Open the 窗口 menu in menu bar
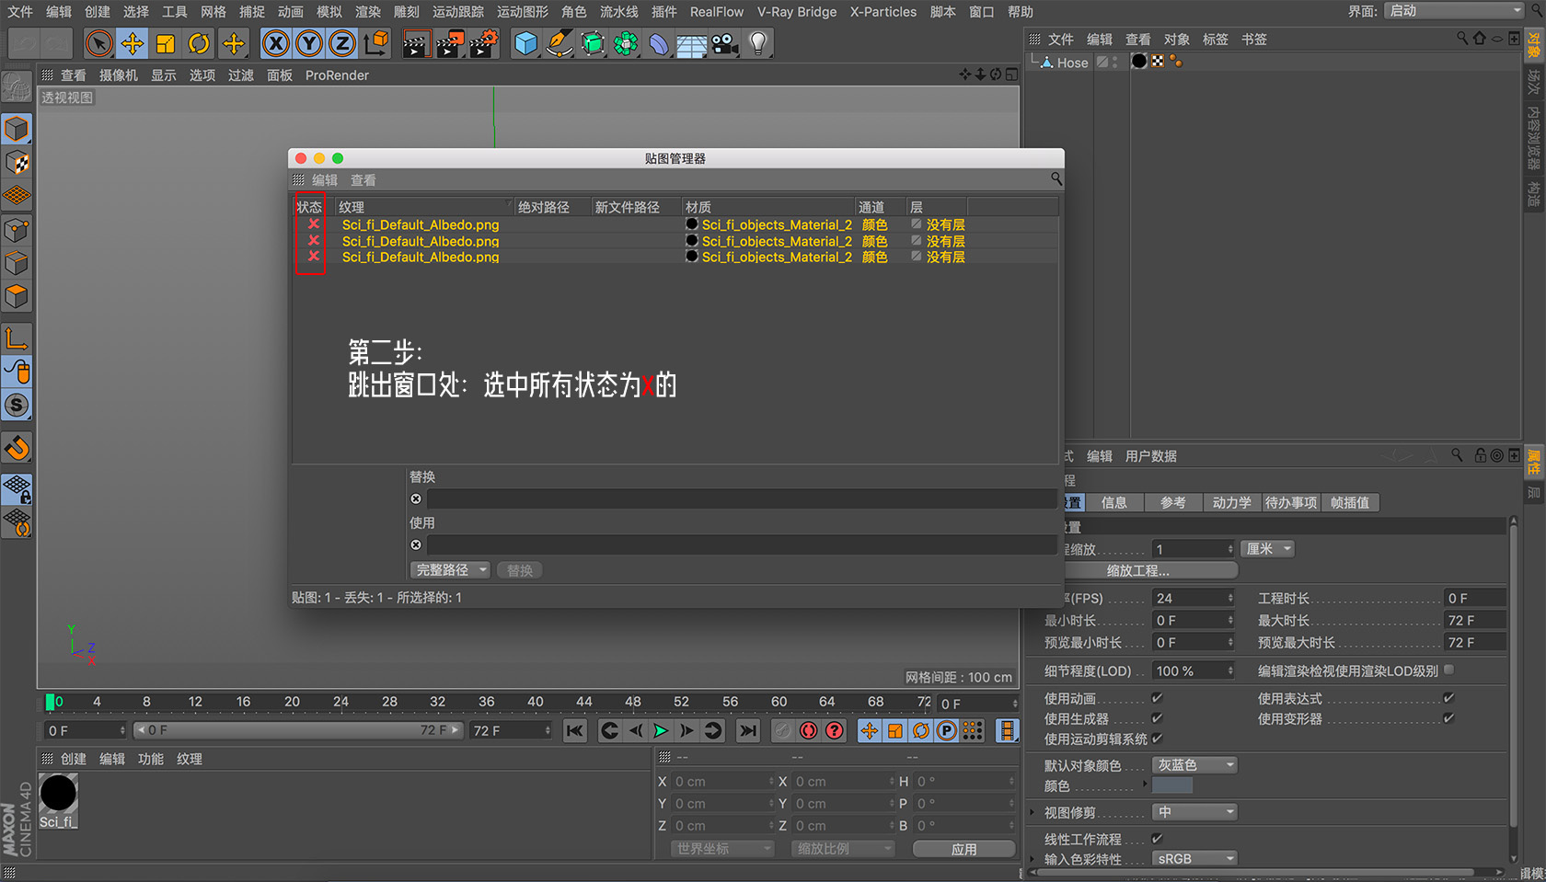Image resolution: width=1546 pixels, height=882 pixels. (981, 11)
